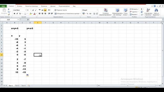Select the Format Painter brush icon
This screenshot has height=92, width=164.
point(9,14)
